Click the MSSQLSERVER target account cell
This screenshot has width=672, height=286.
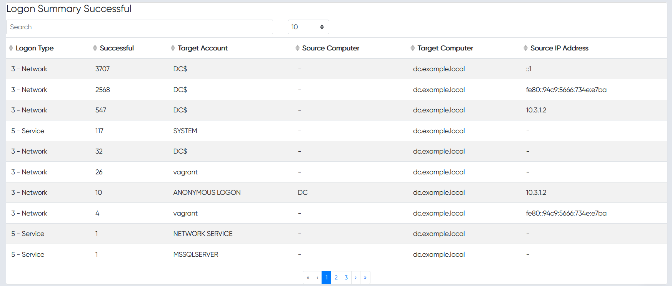point(196,254)
